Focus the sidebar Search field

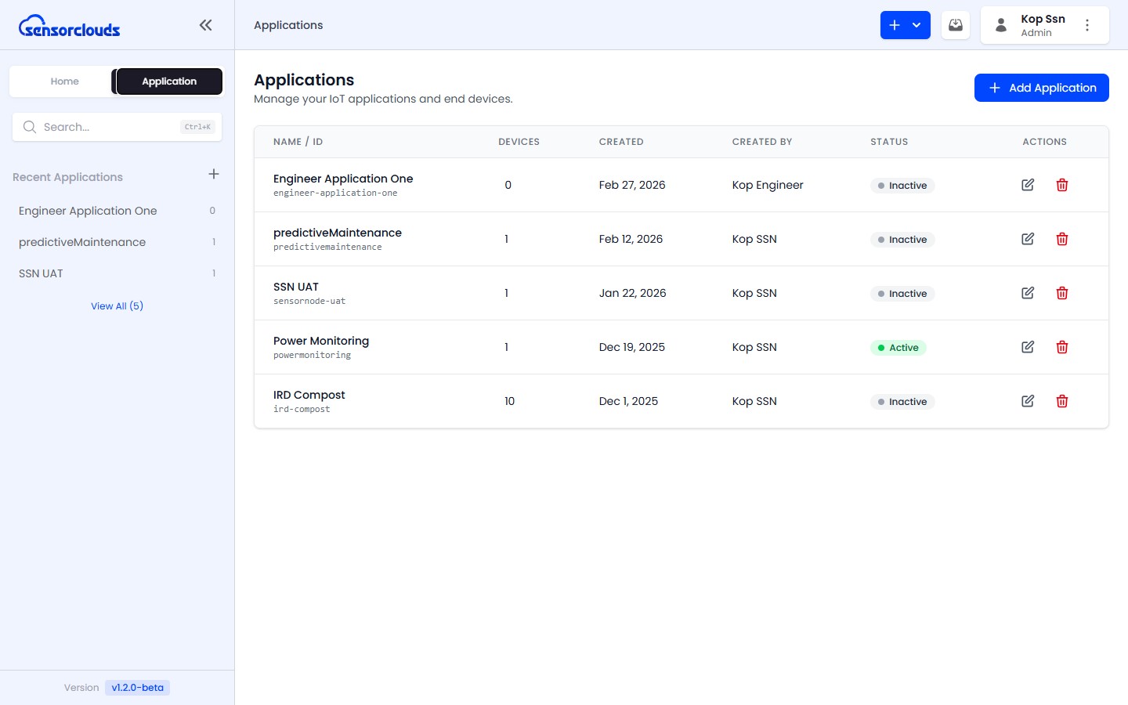click(110, 127)
